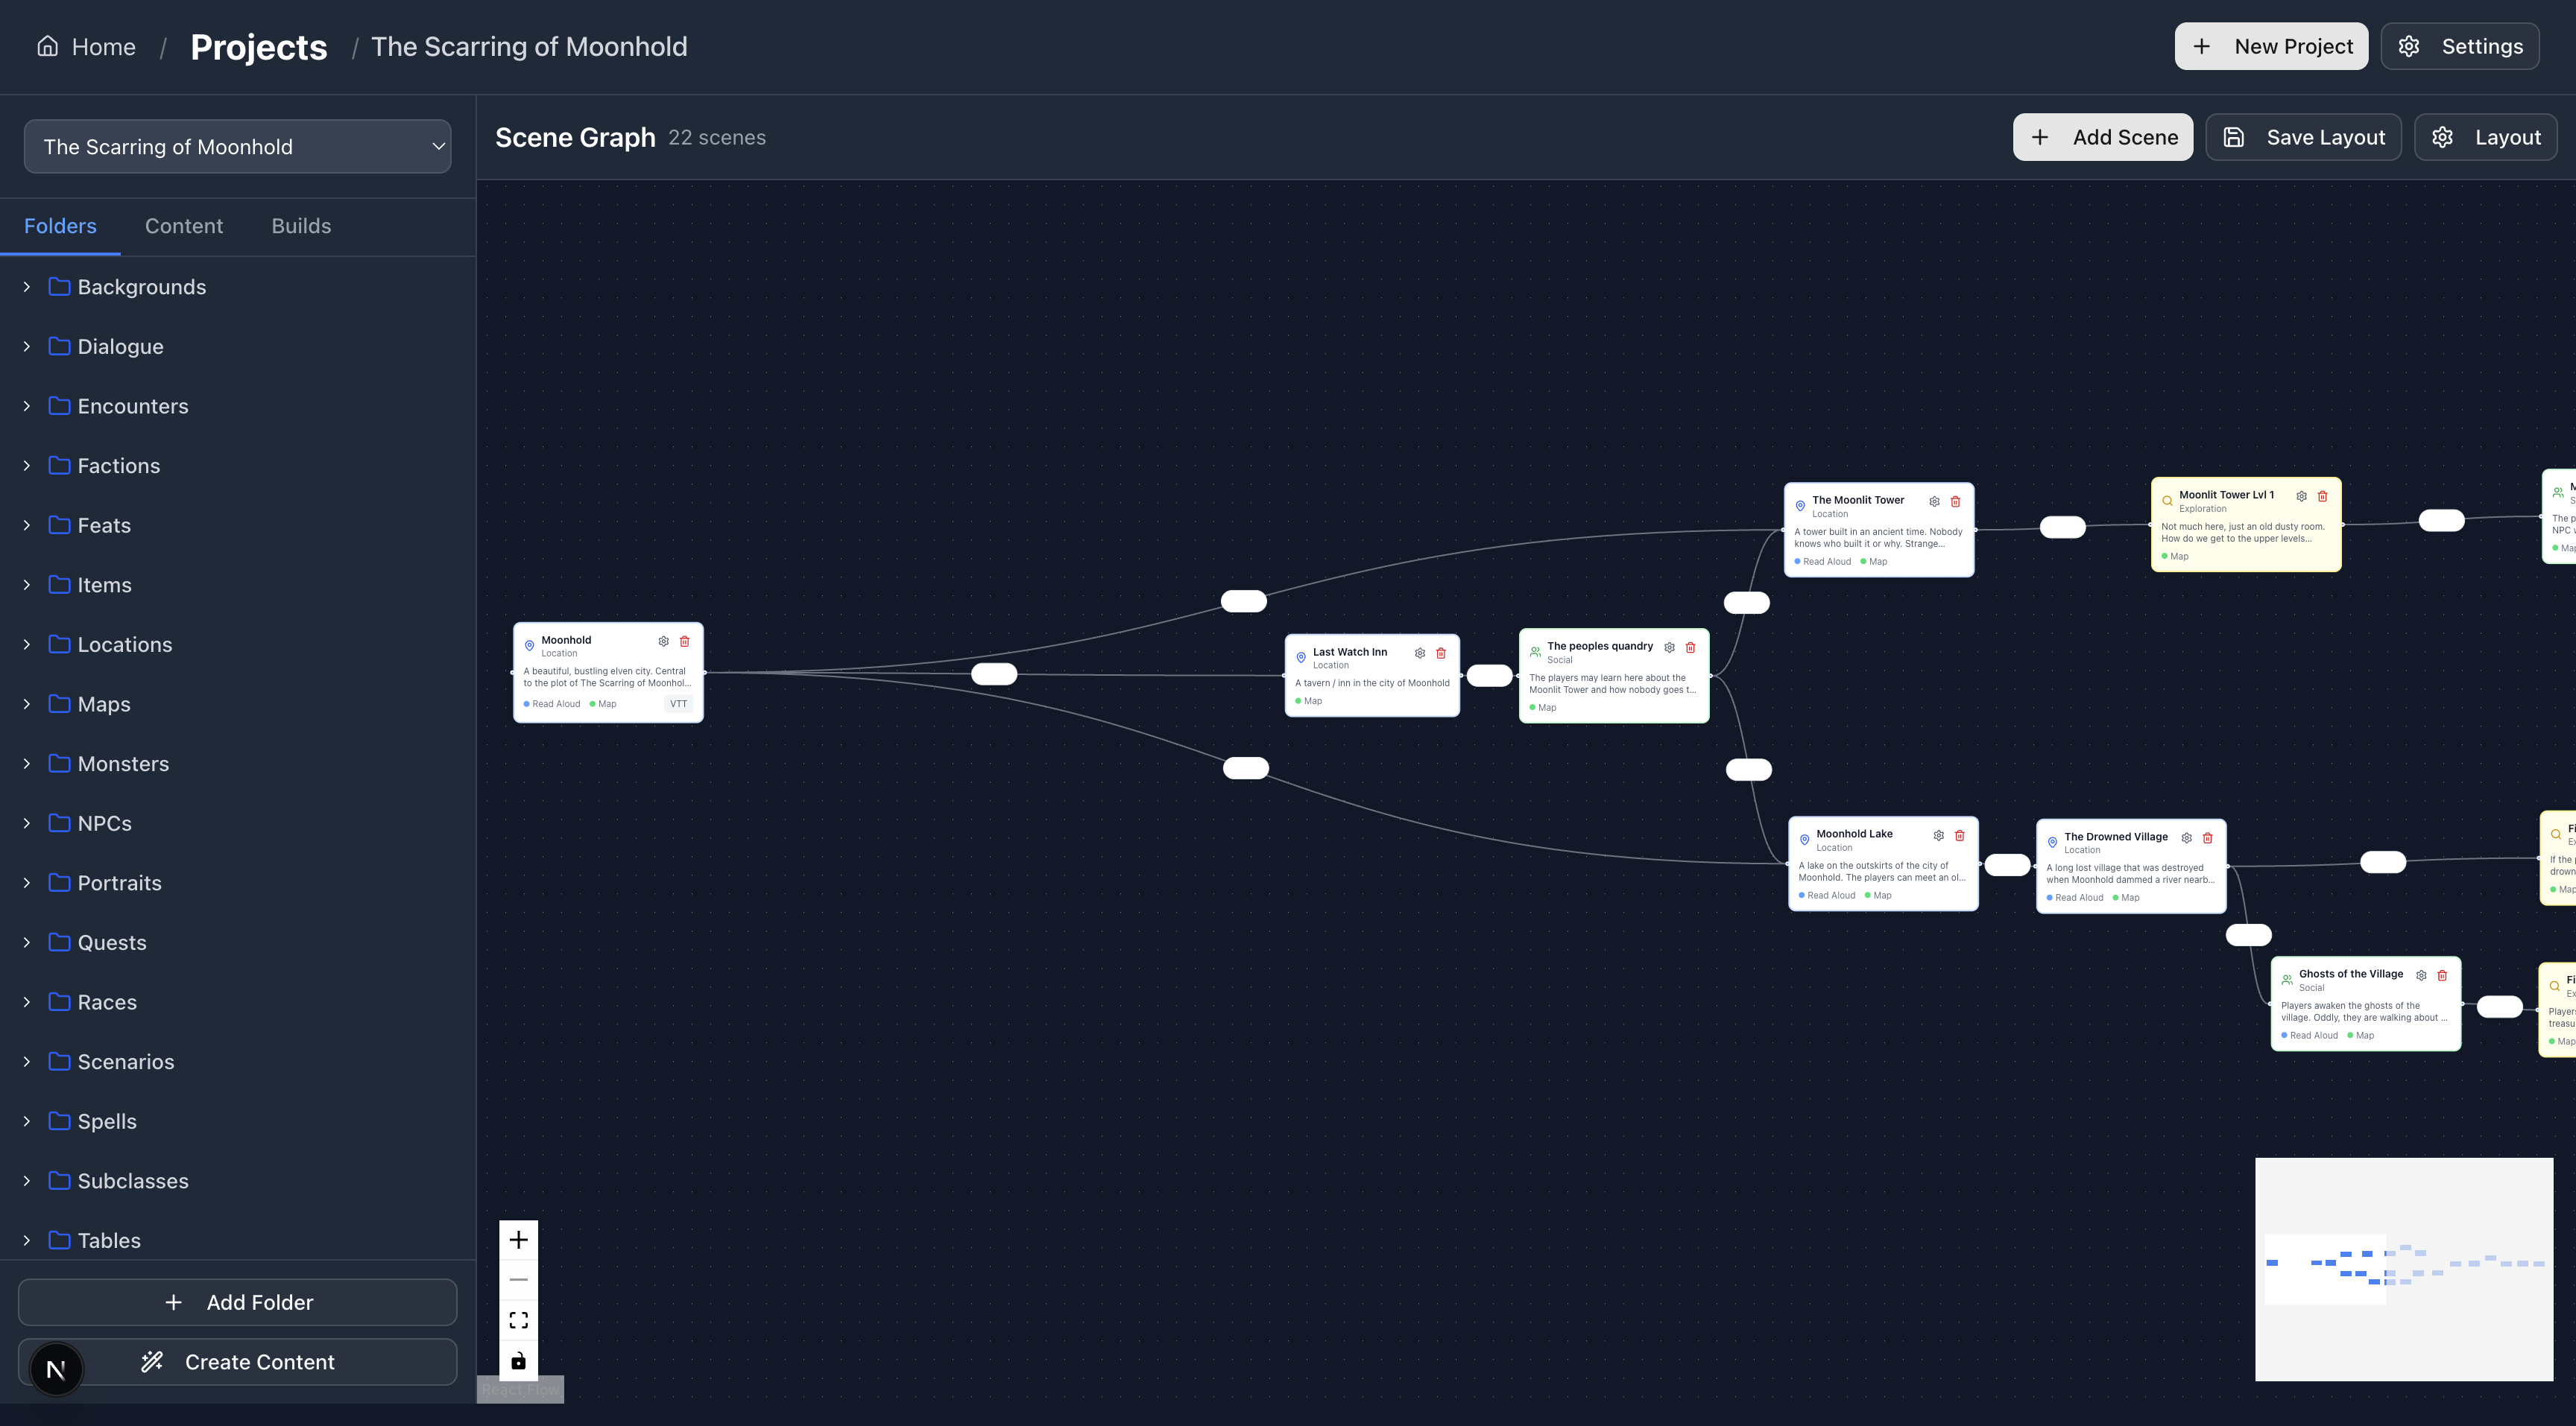Toggle the canvas interactivity lock

point(518,1360)
